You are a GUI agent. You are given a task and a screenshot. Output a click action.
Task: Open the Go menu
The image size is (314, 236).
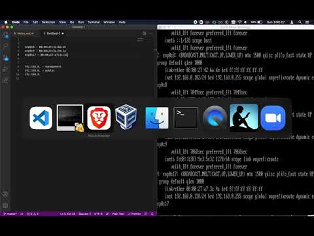click(72, 22)
